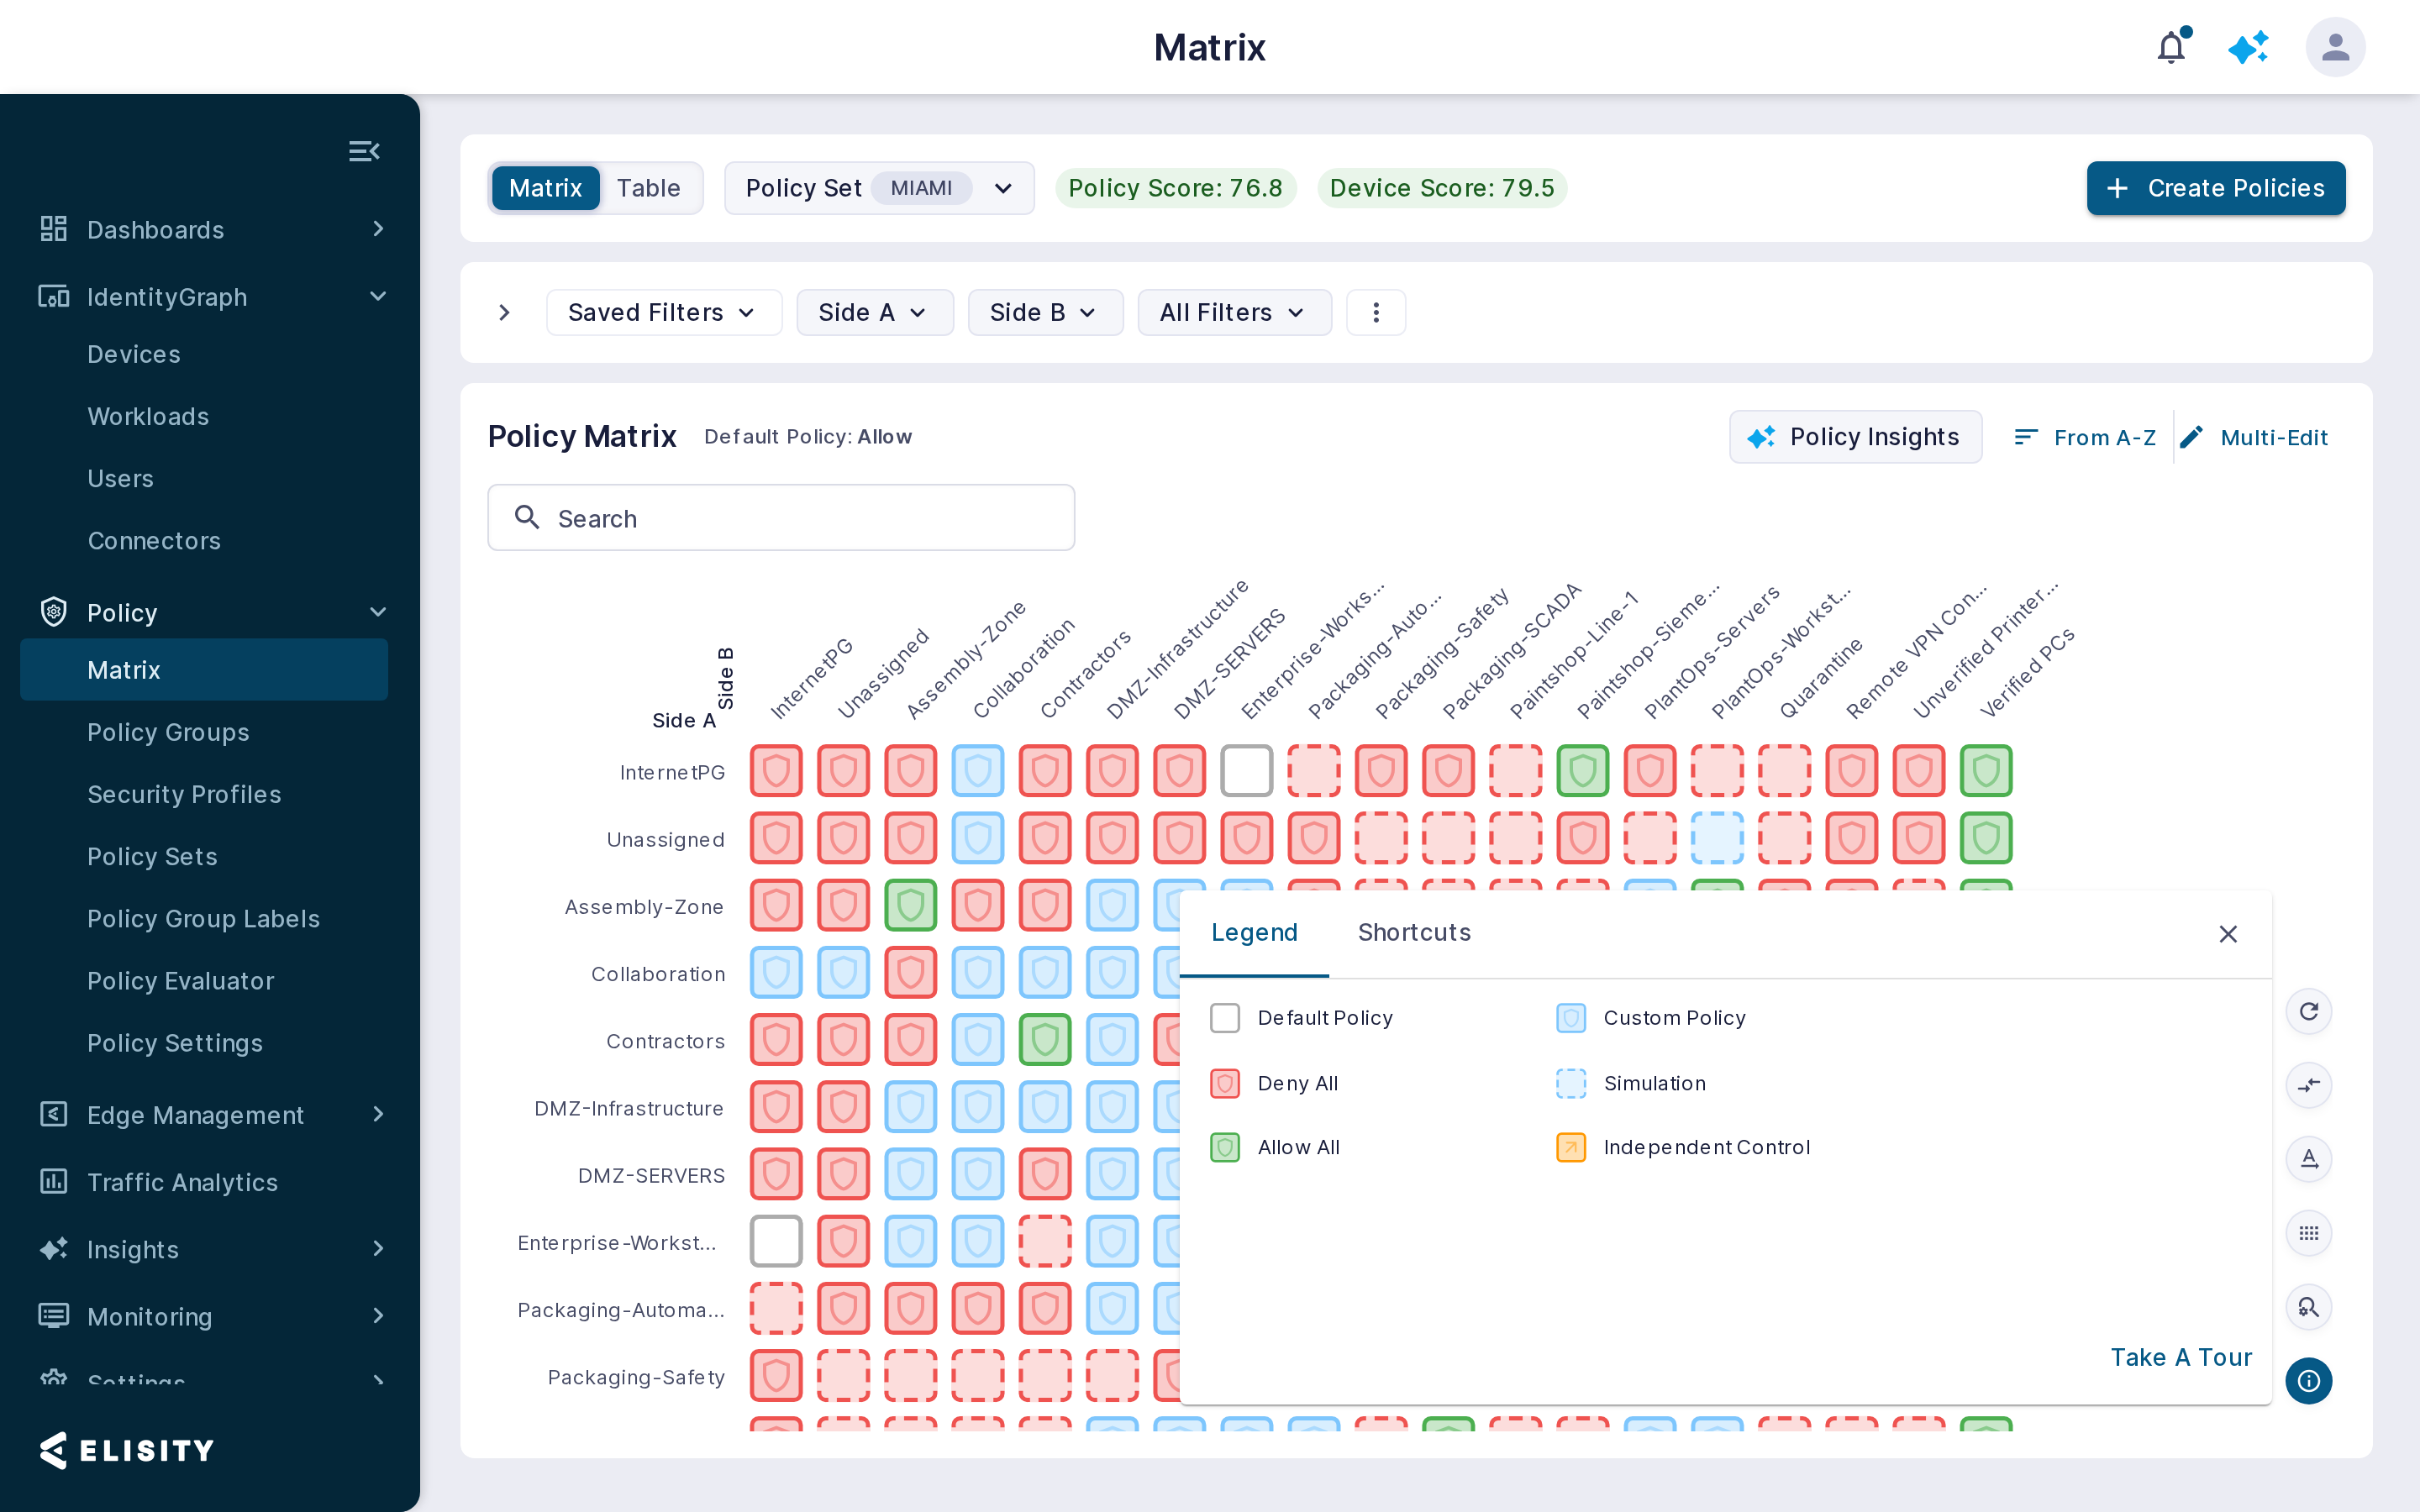Click the Create Policies button

(x=2215, y=188)
